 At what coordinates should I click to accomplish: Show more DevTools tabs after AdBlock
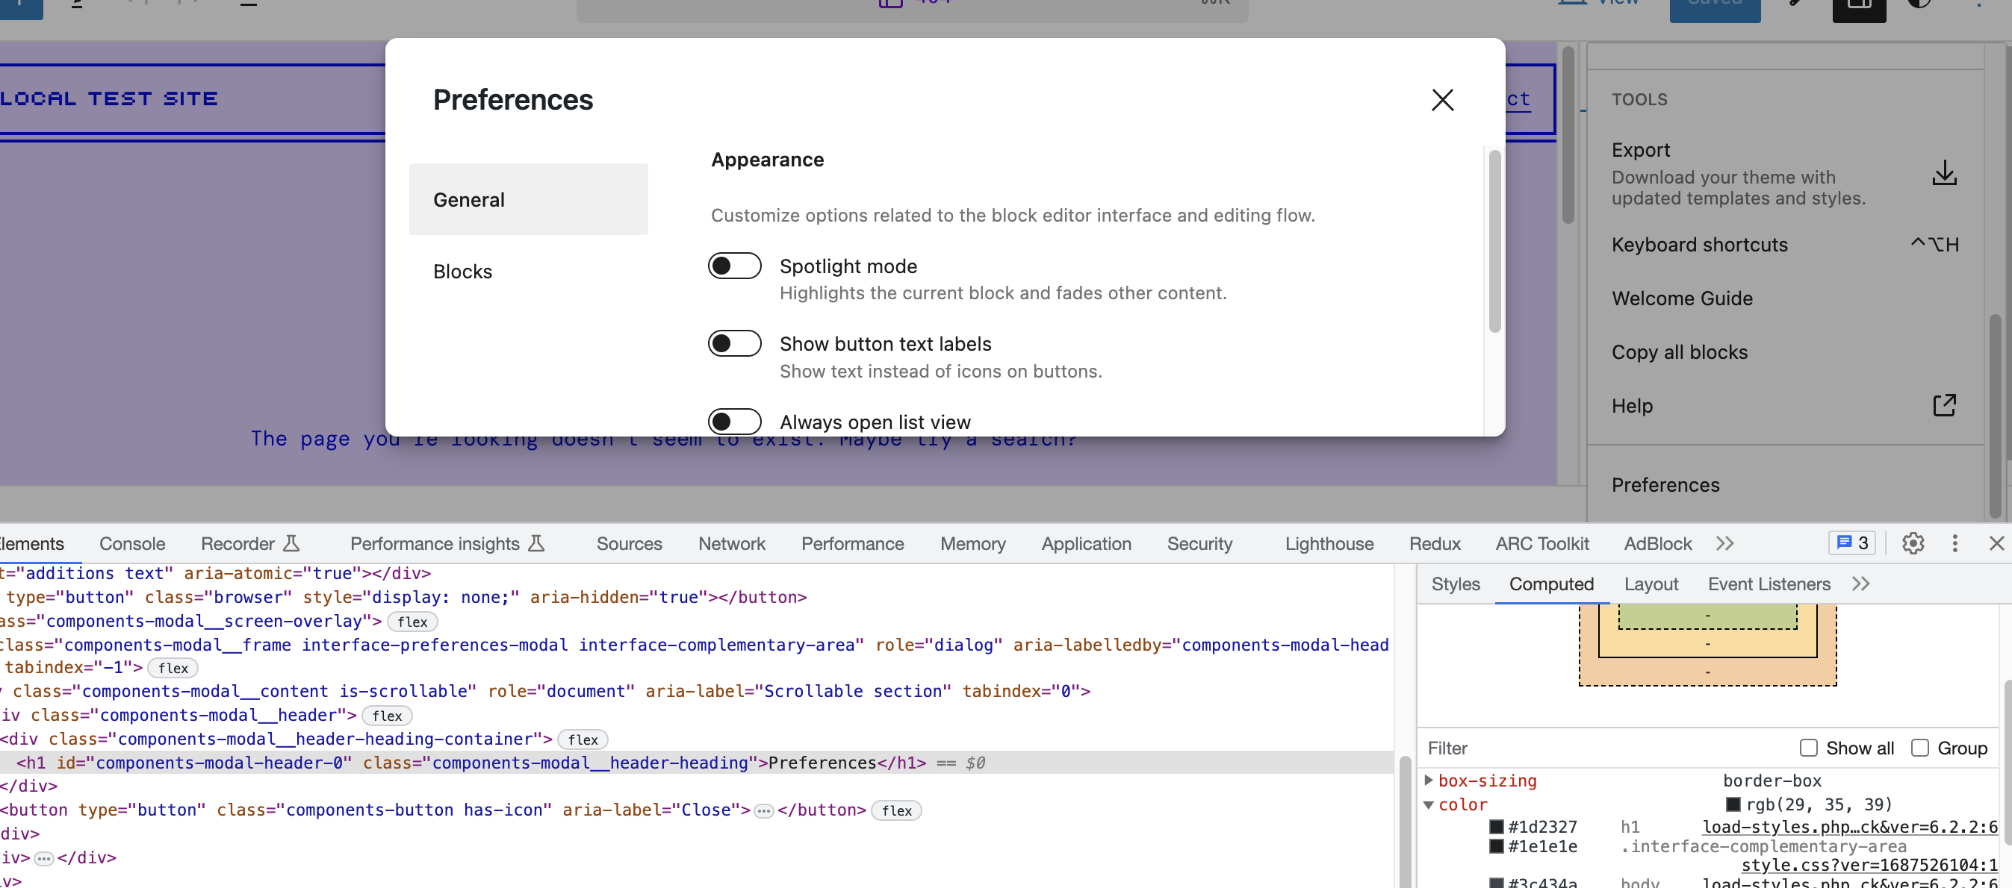pyautogui.click(x=1724, y=543)
